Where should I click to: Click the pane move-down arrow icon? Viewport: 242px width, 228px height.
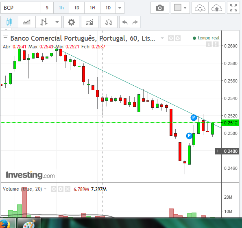pyautogui.click(x=209, y=45)
